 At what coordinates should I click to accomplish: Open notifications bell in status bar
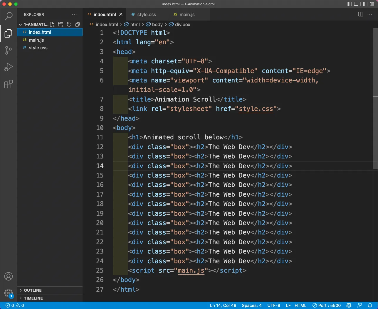[370, 305]
